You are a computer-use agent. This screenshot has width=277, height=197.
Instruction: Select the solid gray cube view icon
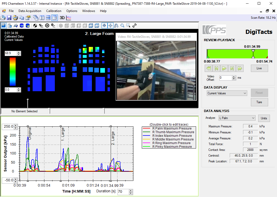point(61,26)
